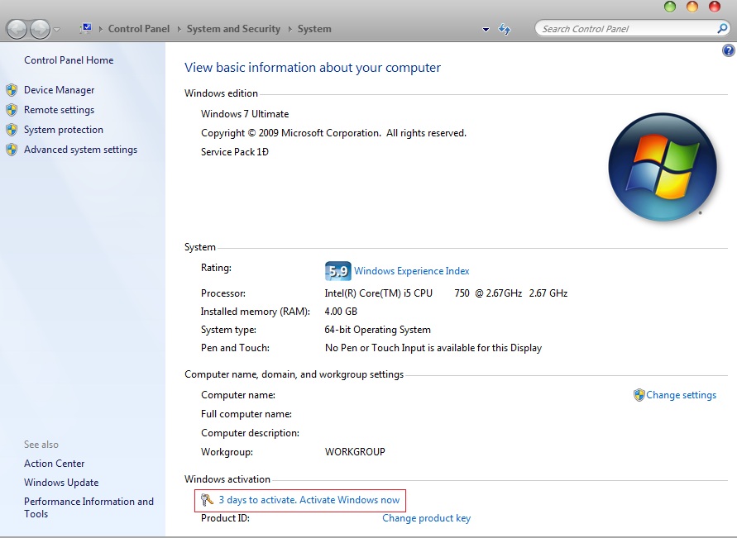The width and height of the screenshot is (737, 538).
Task: Select System and Security in the breadcrumb
Action: click(233, 28)
